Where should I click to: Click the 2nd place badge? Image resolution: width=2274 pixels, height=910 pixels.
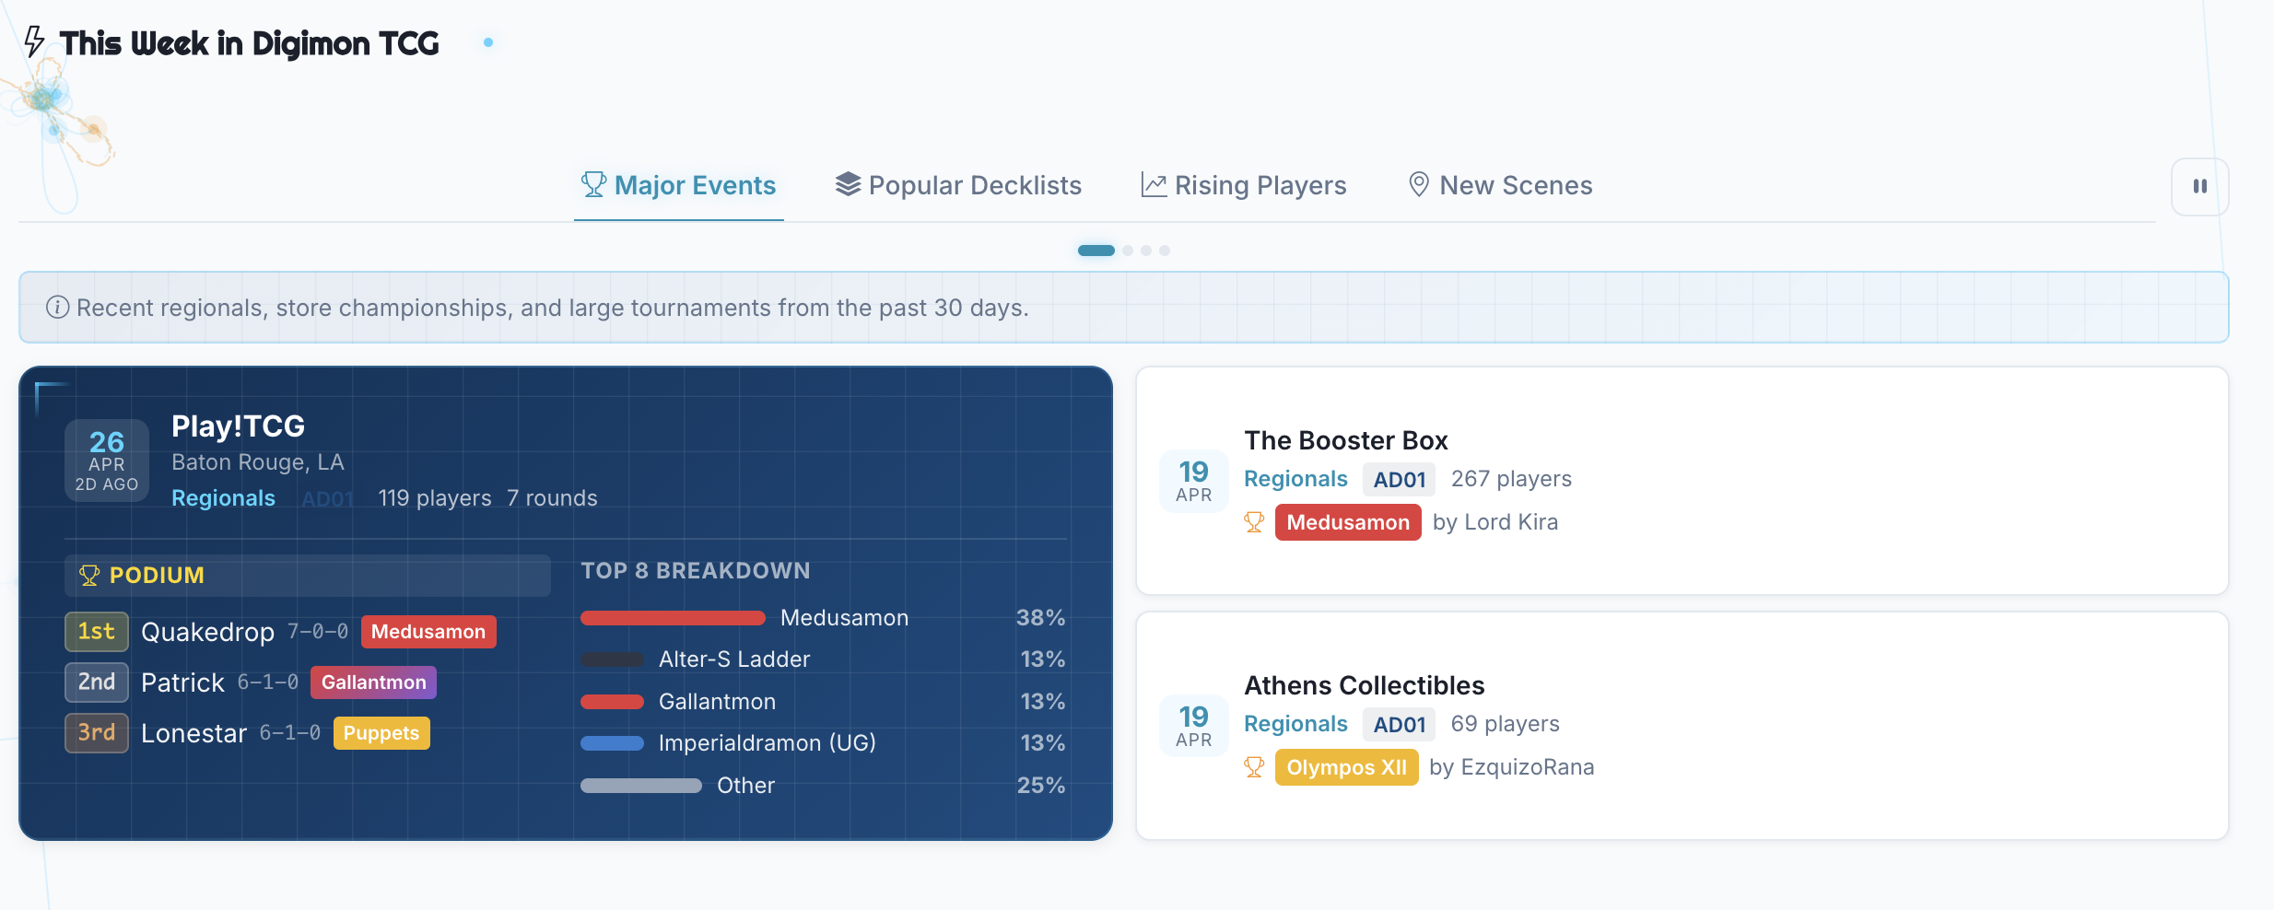pos(97,682)
